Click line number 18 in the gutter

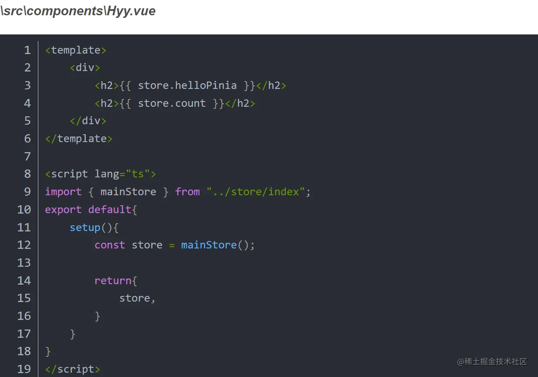coord(24,351)
